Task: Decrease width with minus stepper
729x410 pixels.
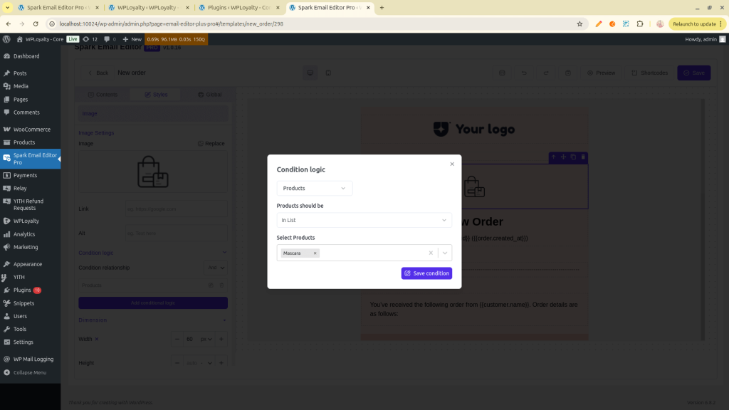Action: click(x=177, y=340)
